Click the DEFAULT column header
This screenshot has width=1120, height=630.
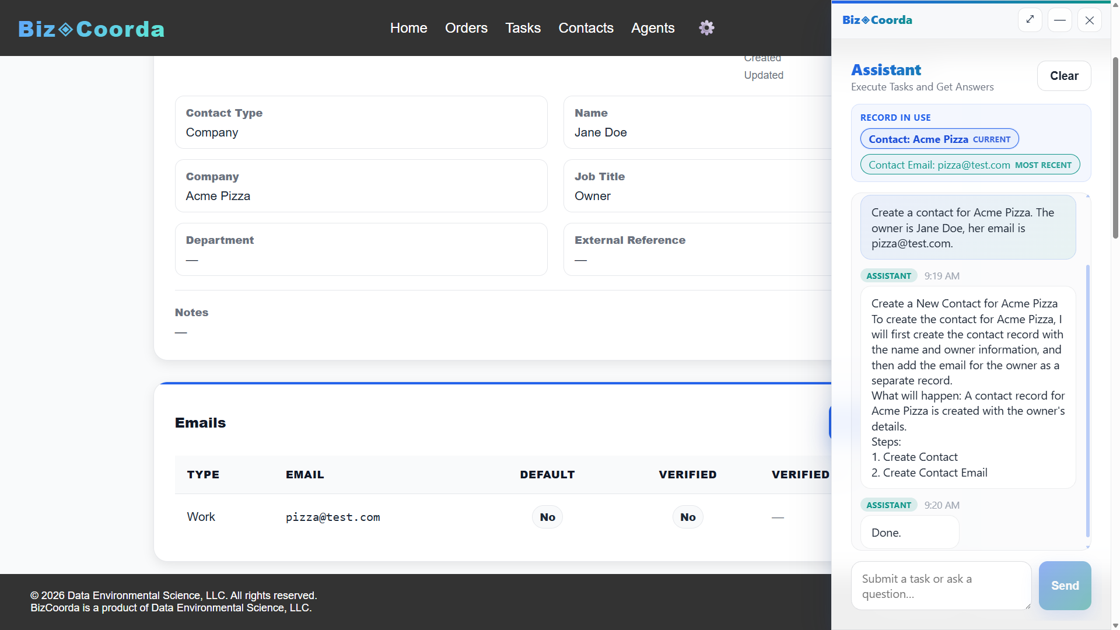pos(547,474)
